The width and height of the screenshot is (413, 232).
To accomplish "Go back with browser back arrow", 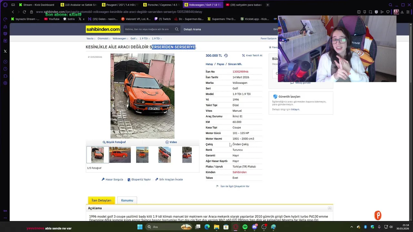I will click(13, 12).
